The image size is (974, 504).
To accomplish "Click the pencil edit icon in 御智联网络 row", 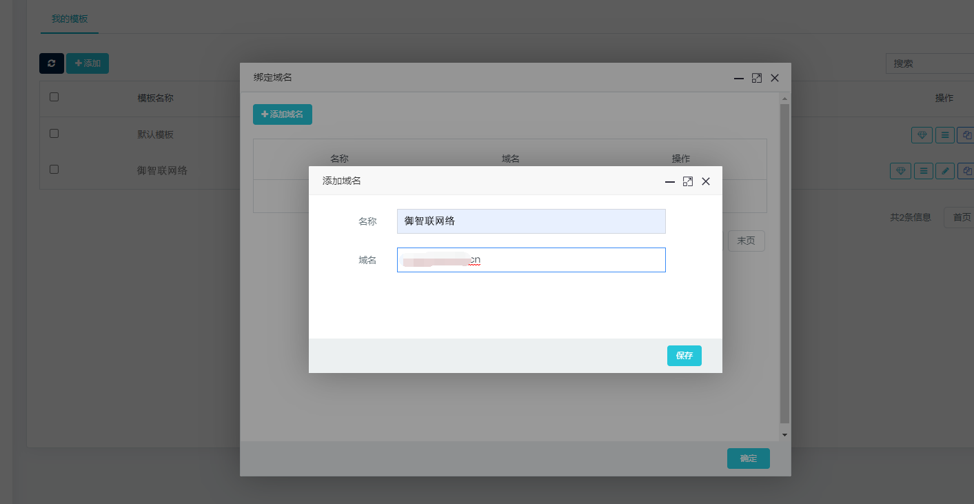I will [x=946, y=170].
